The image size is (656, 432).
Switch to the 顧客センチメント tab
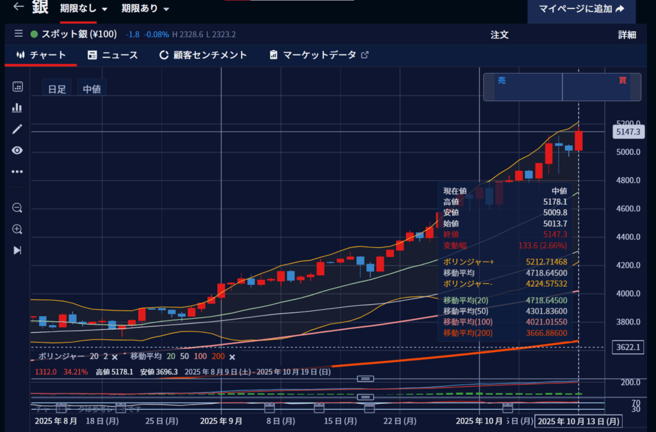click(203, 55)
